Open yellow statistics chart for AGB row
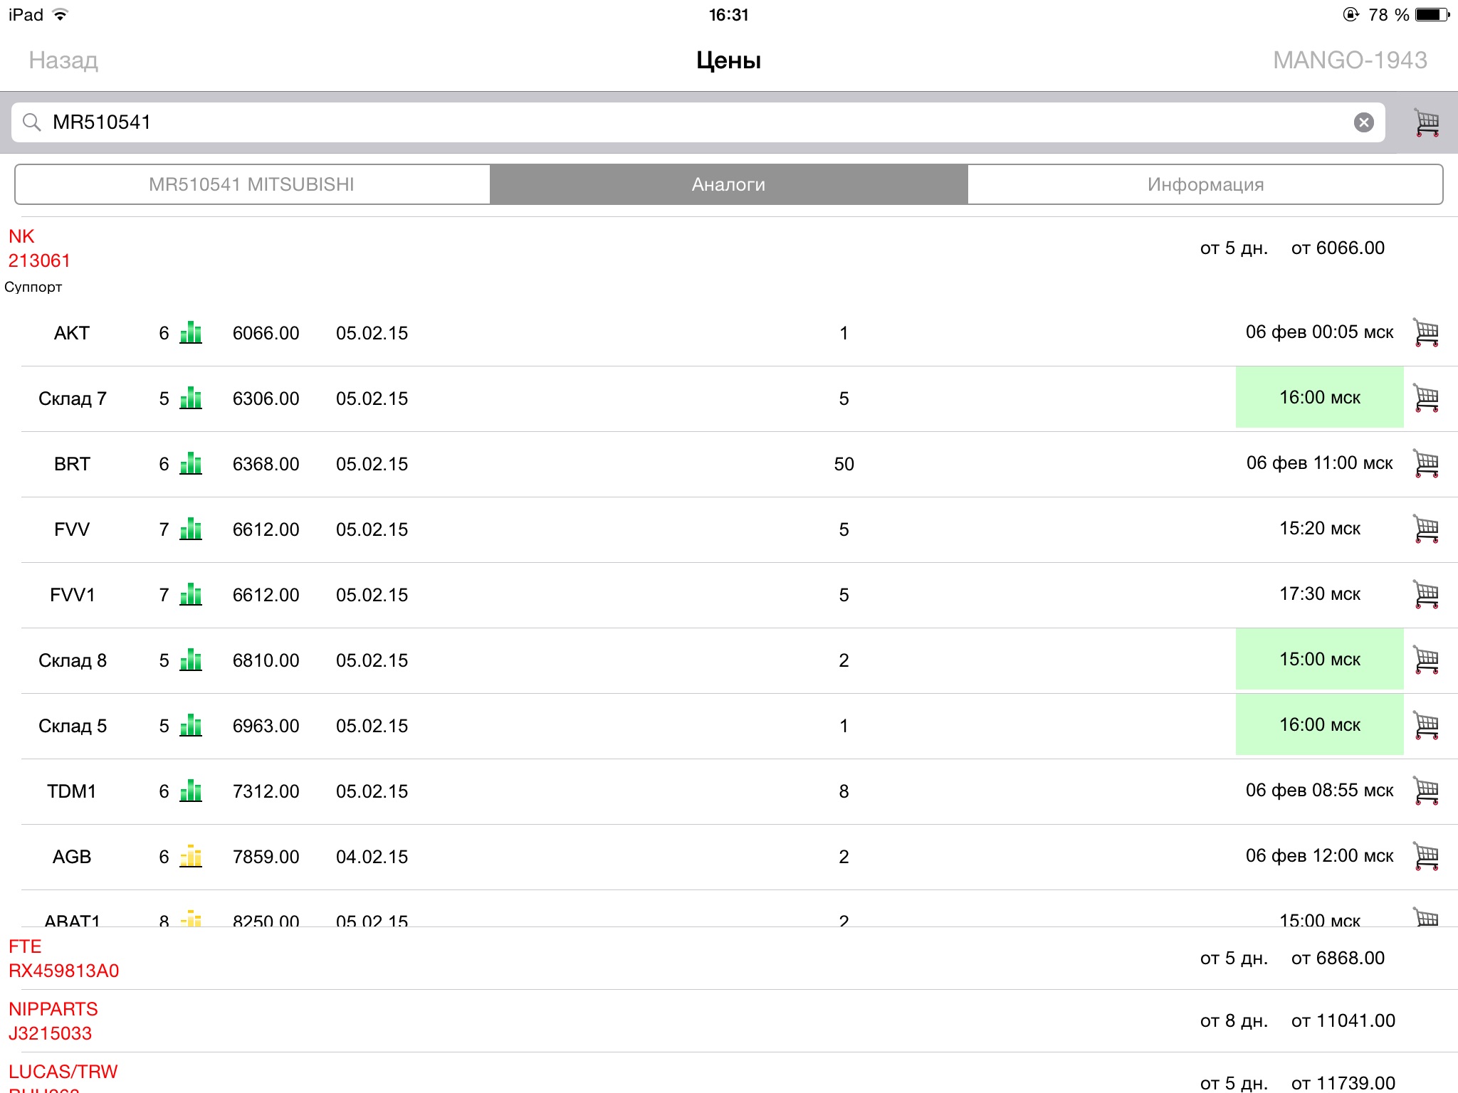1458x1093 pixels. point(191,857)
